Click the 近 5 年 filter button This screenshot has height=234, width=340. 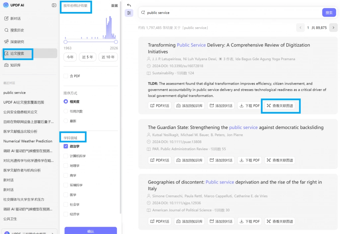(x=88, y=57)
